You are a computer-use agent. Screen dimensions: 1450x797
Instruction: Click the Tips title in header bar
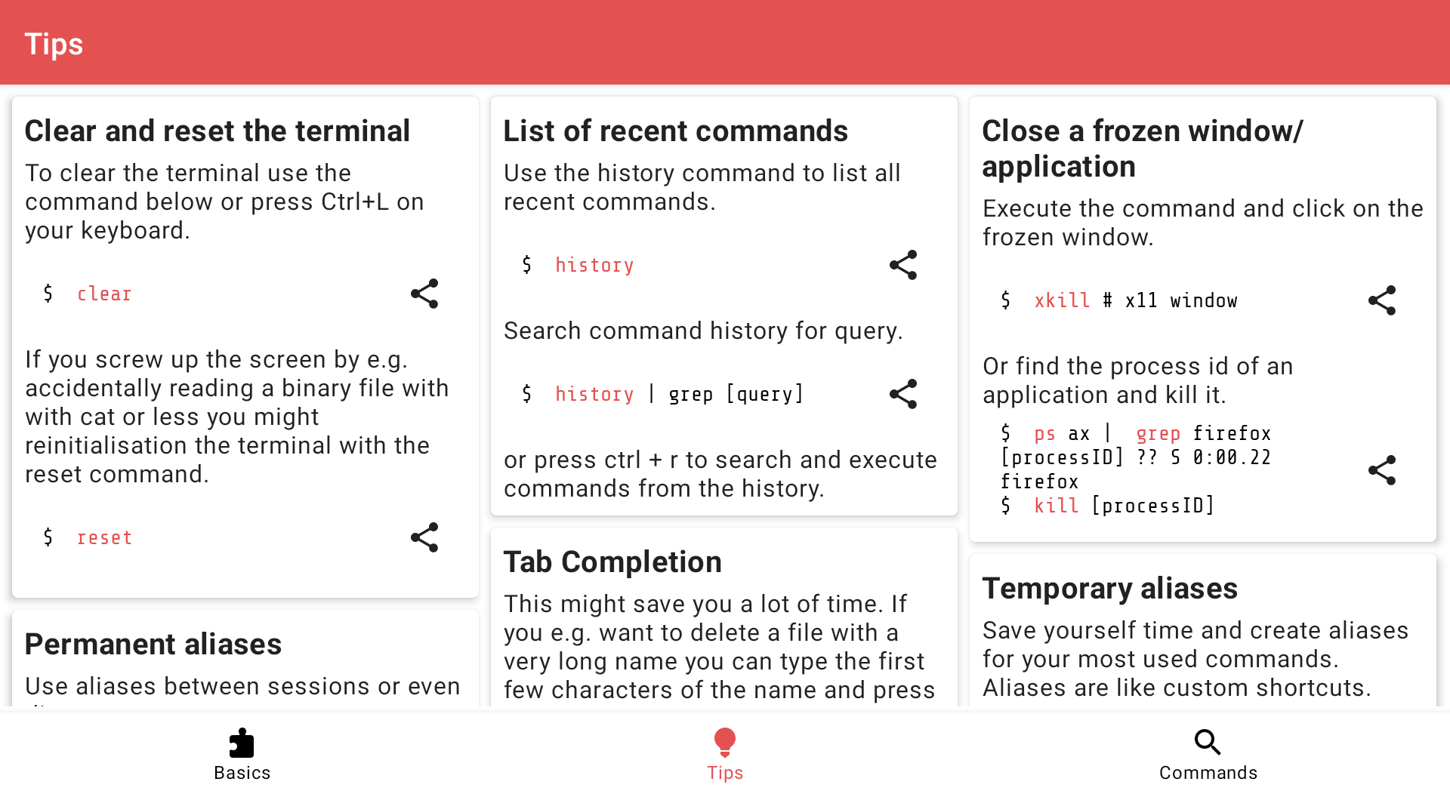pos(54,44)
